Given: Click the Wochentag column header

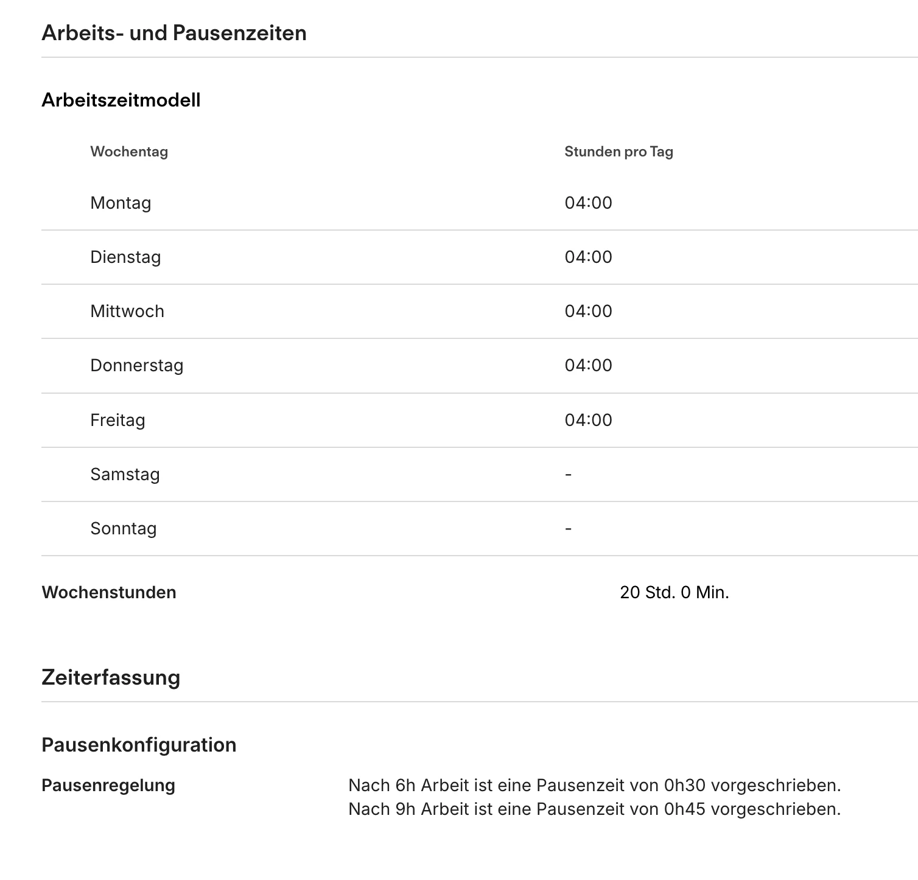Looking at the screenshot, I should (128, 152).
